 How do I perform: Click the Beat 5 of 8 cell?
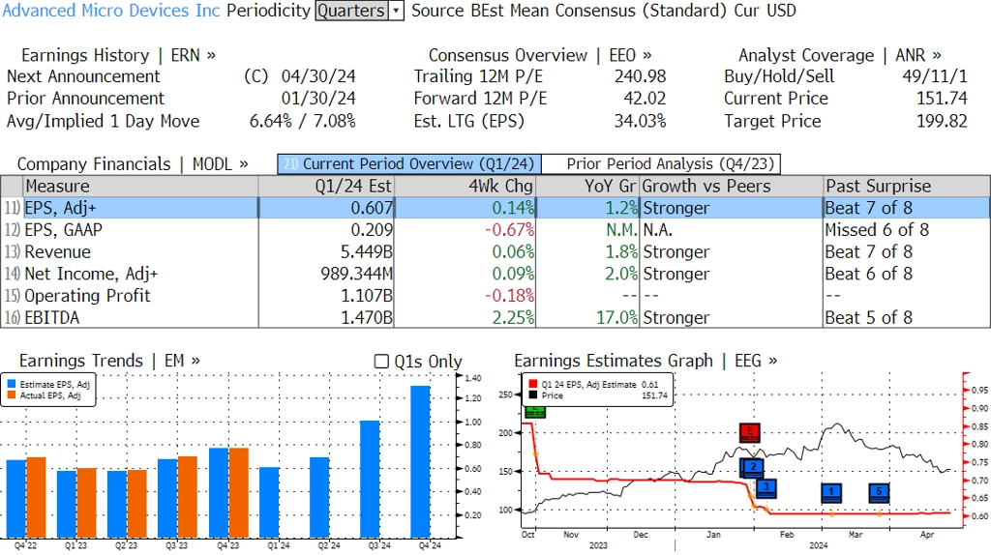click(x=906, y=317)
